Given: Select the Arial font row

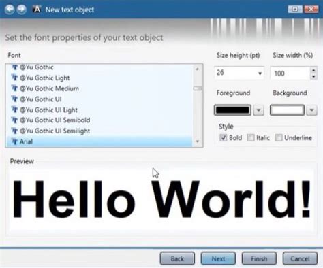Looking at the screenshot, I should click(99, 141).
